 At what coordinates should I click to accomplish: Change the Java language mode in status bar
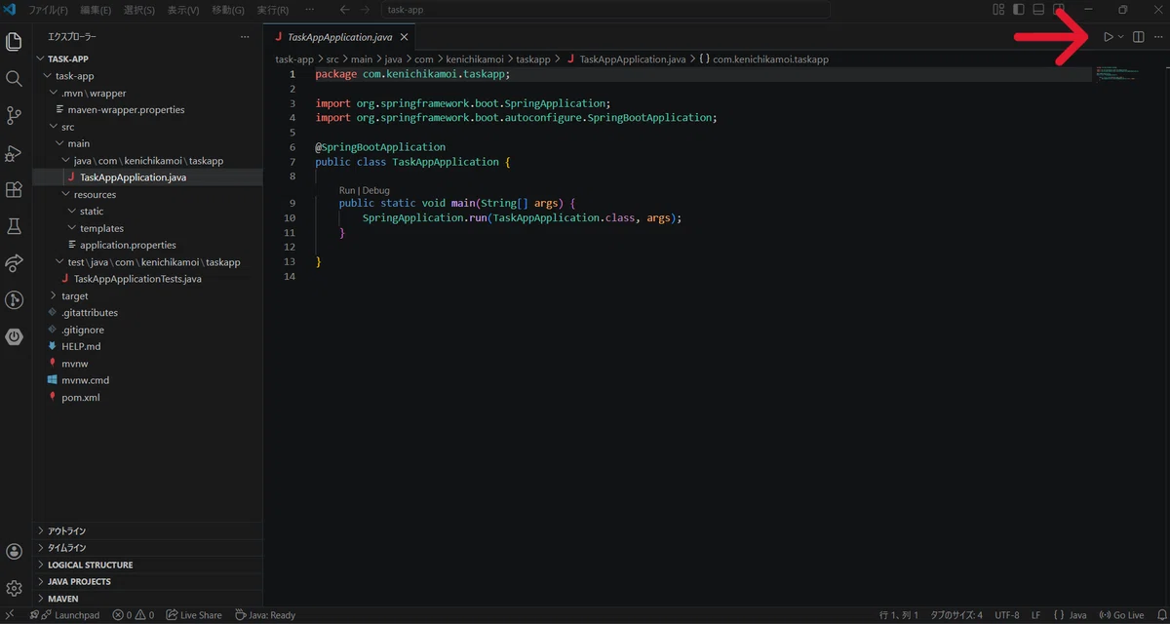(1078, 615)
